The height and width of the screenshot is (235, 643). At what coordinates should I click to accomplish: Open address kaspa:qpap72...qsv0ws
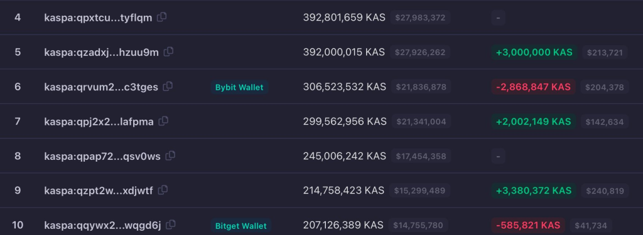coord(102,156)
